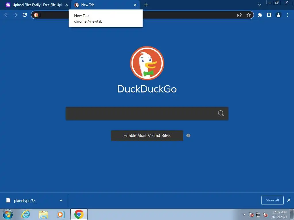Open a new tab with plus button
This screenshot has height=220, width=294.
tap(146, 5)
